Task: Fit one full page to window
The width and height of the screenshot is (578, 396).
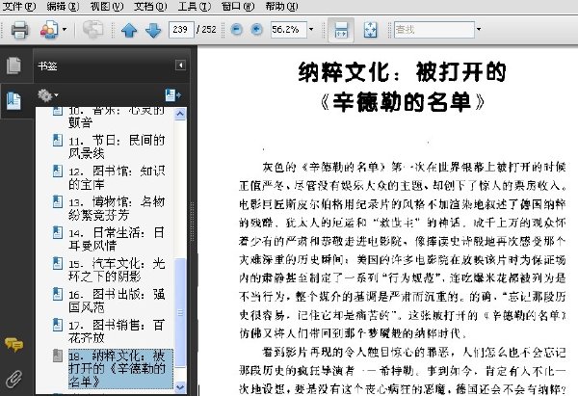Action: click(370, 30)
